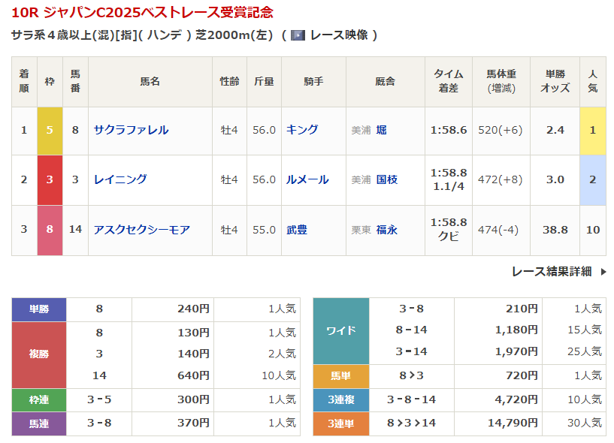Viewport: 614px width, 443px height.
Task: Open horse page for レイニング
Action: point(120,179)
